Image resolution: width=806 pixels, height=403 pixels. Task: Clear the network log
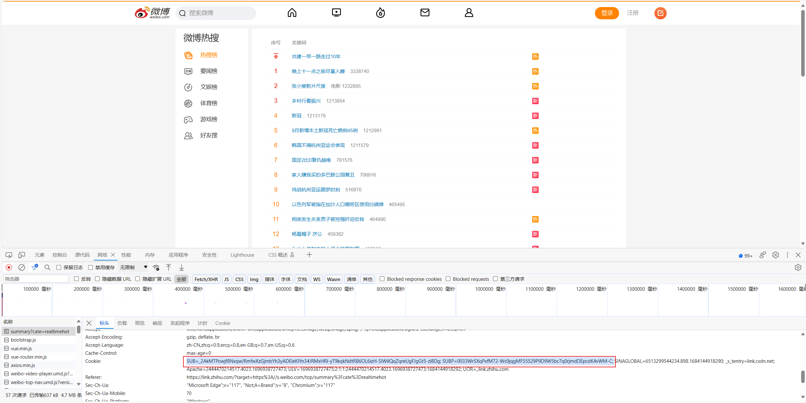tap(22, 267)
